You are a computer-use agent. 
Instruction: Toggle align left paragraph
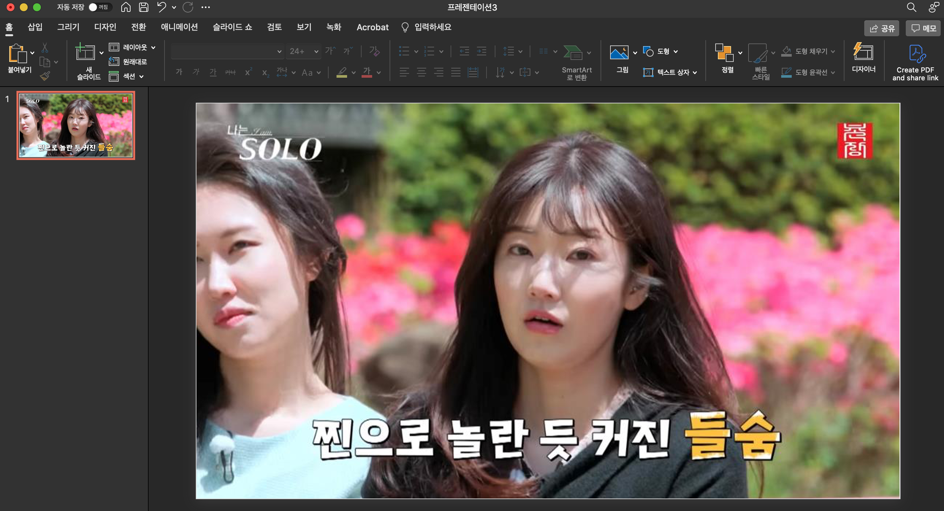[x=404, y=72]
